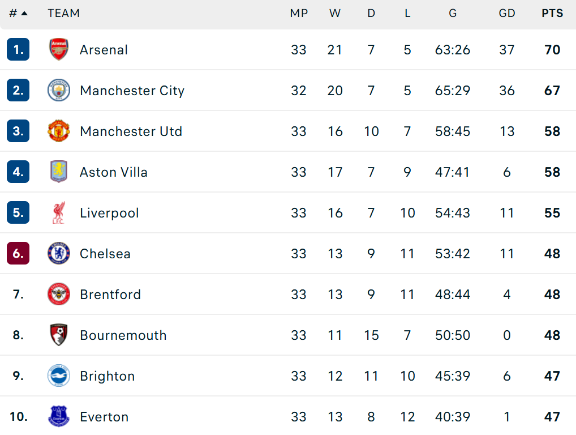
Task: Open the Everton team page
Action: click(104, 416)
